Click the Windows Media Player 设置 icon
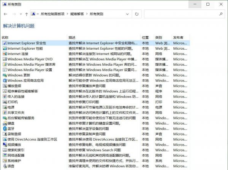Screen dimensions: 228x170 coord(5,70)
